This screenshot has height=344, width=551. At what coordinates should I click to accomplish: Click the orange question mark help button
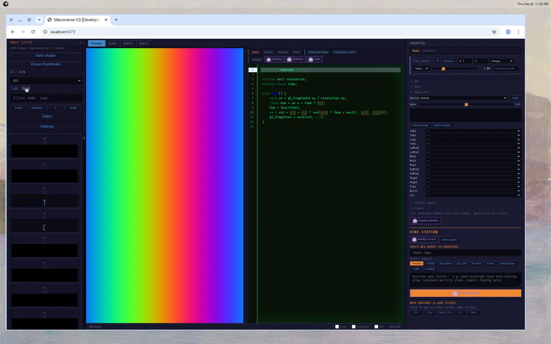pyautogui.click(x=55, y=107)
